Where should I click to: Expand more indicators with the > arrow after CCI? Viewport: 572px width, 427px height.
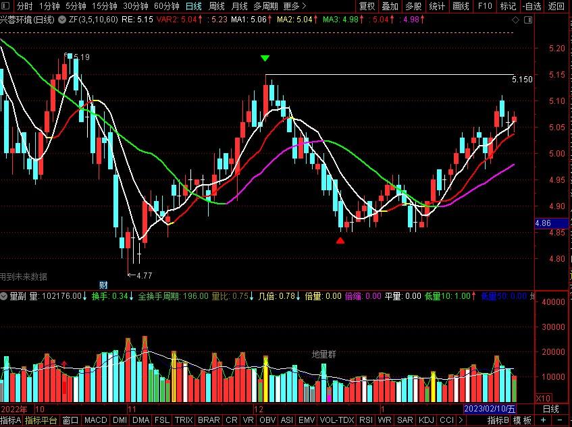pos(461,420)
